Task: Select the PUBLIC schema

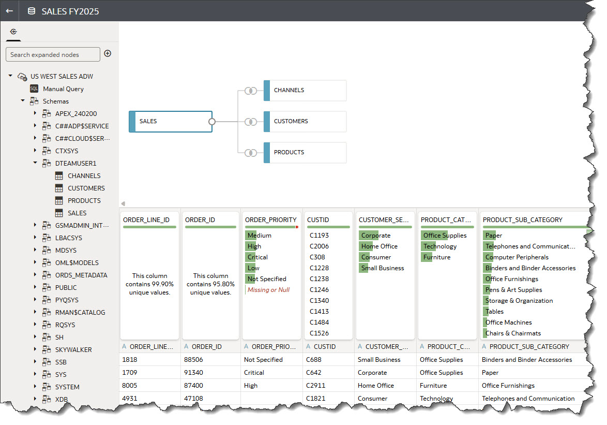Action: click(x=66, y=287)
